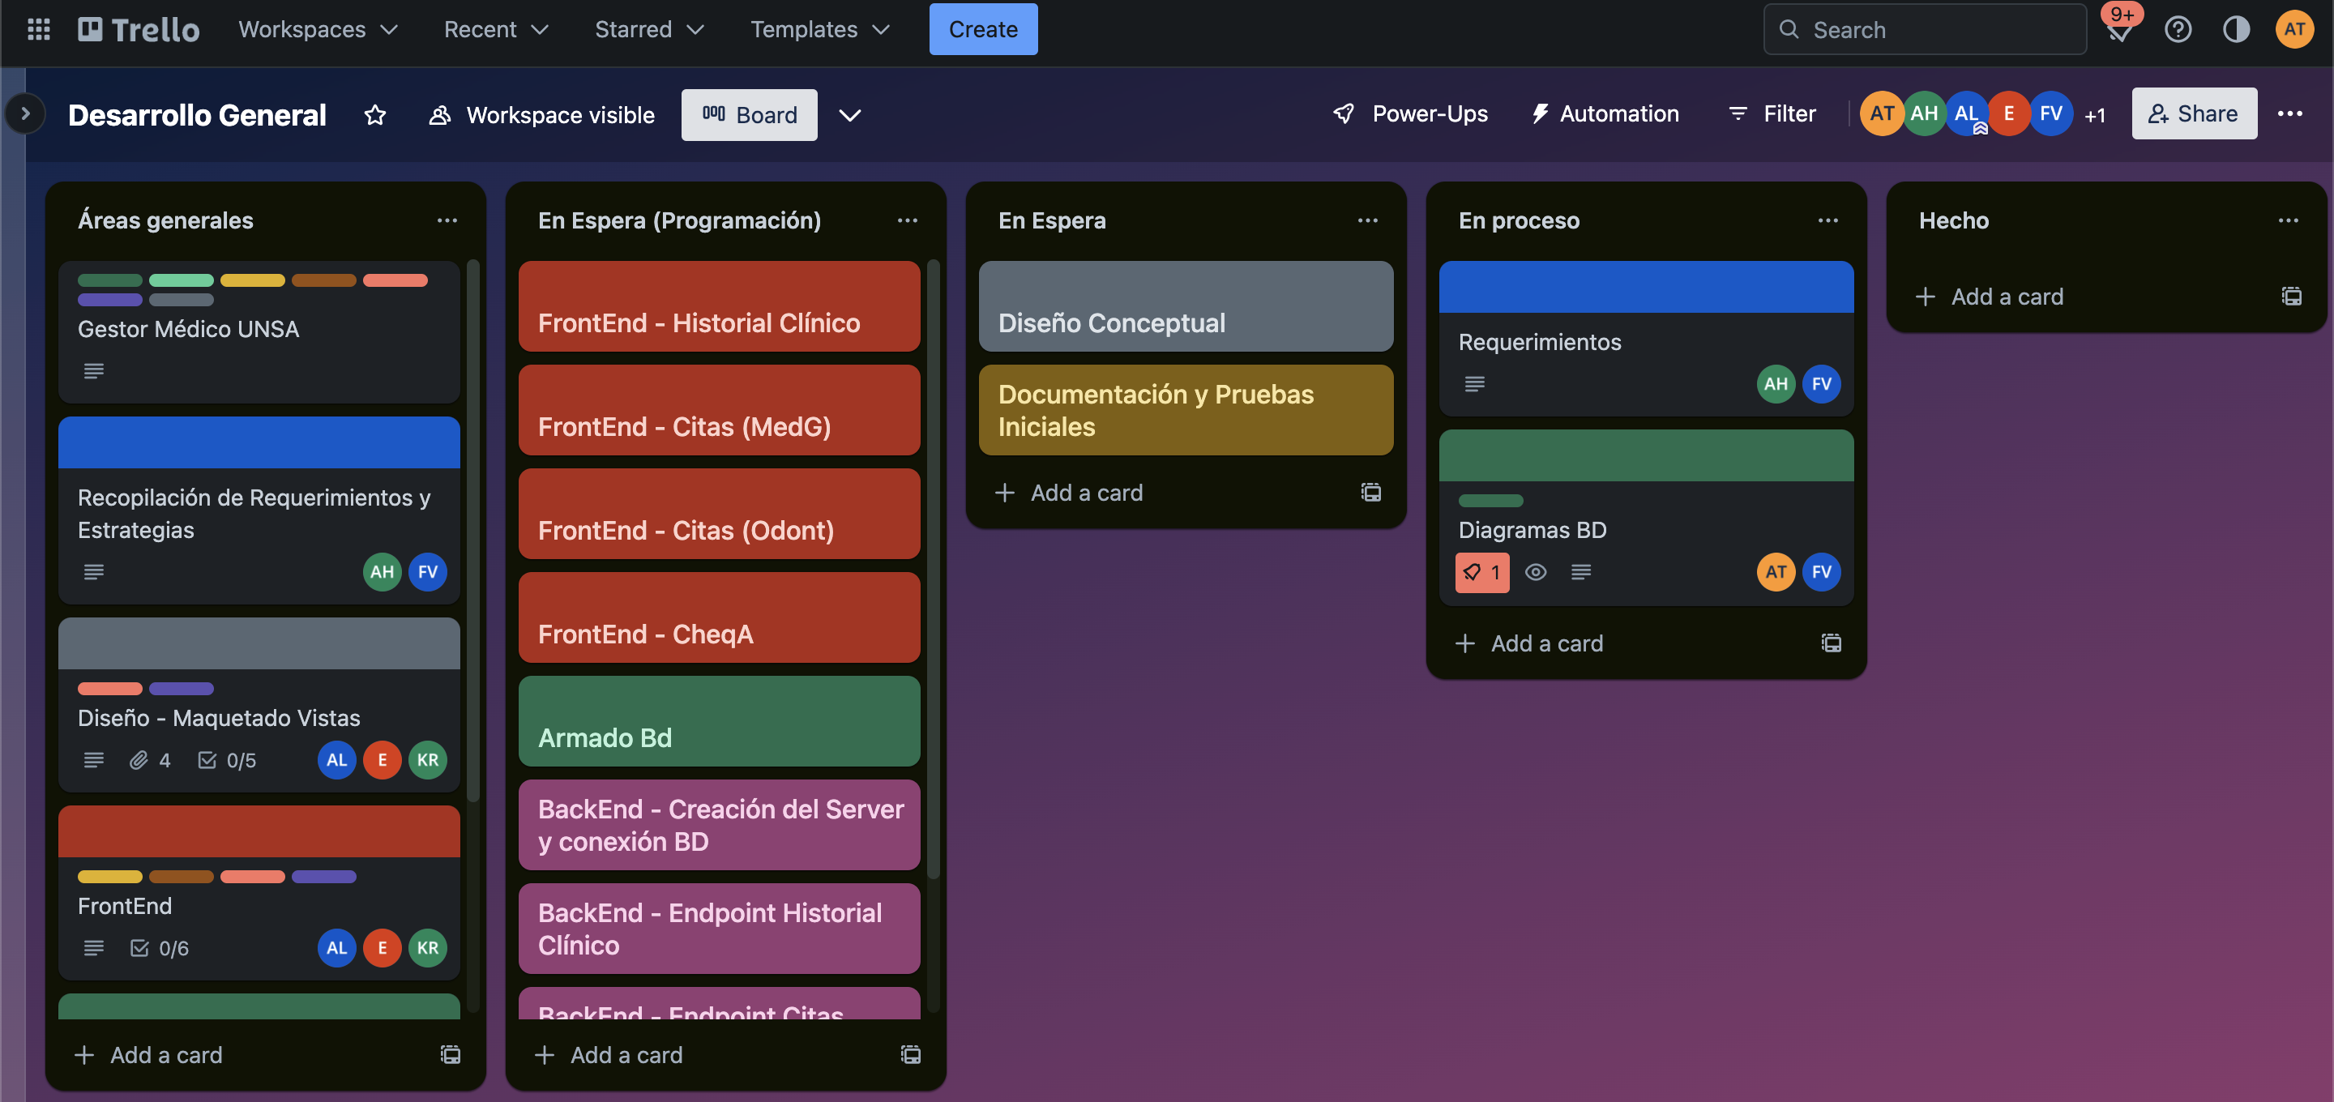Viewport: 2334px width, 1102px height.
Task: Open the apps grid icon
Action: click(38, 28)
